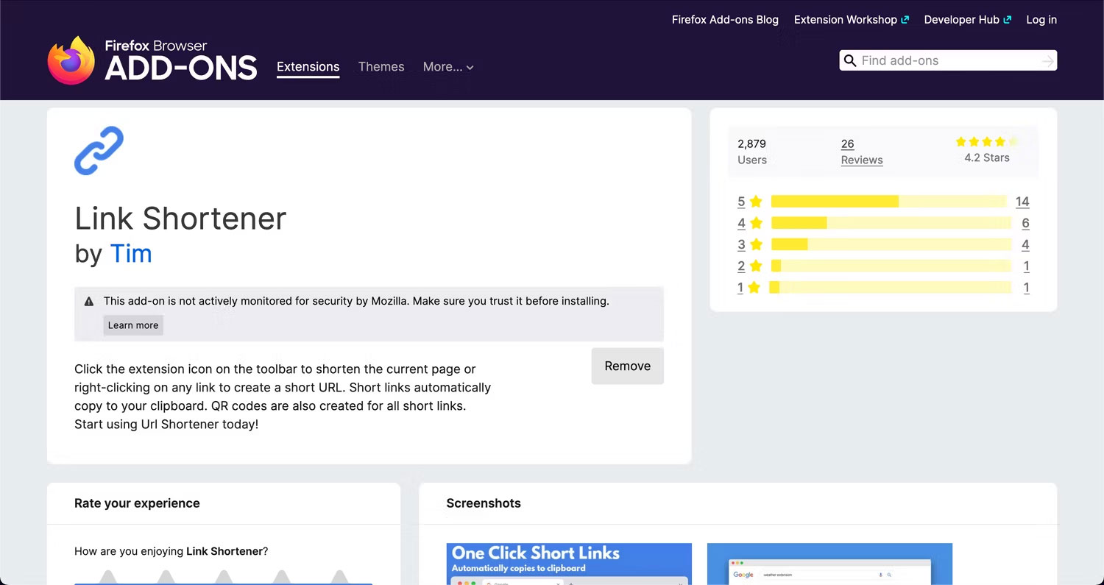
Task: Click the magnifying glass search icon
Action: tap(850, 60)
